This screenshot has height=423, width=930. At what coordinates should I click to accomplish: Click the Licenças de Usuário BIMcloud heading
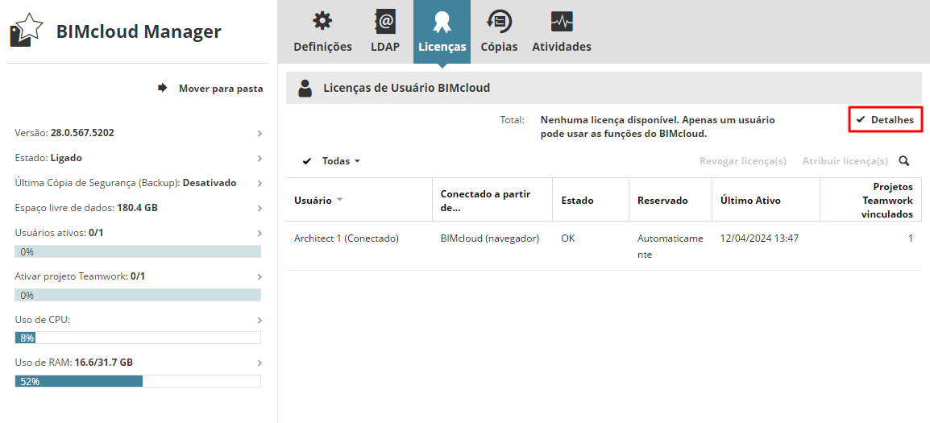coord(407,88)
